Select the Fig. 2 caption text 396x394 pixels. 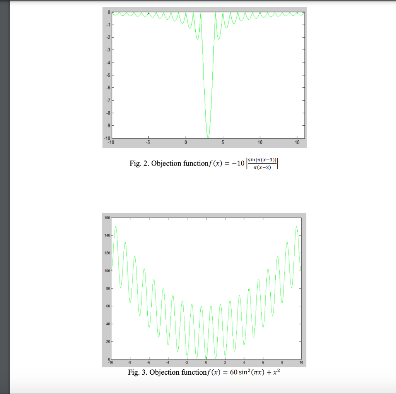[x=204, y=163]
